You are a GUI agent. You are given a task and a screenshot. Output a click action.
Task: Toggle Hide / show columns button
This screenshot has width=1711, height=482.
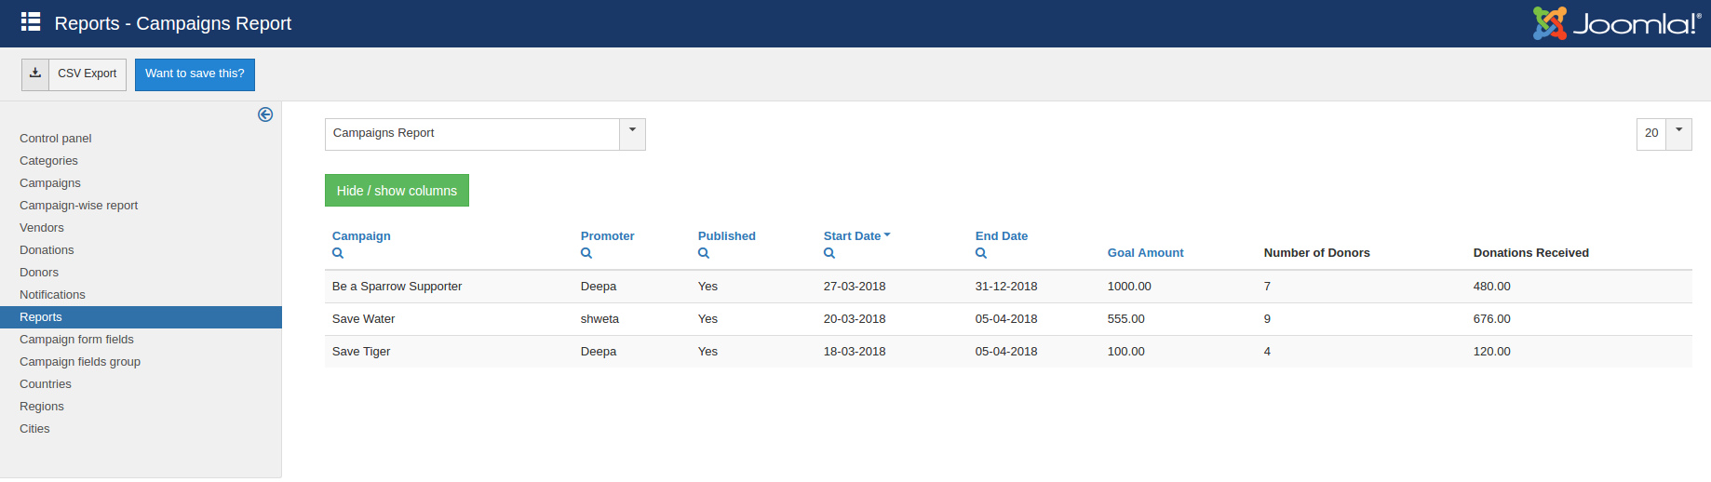pos(397,191)
